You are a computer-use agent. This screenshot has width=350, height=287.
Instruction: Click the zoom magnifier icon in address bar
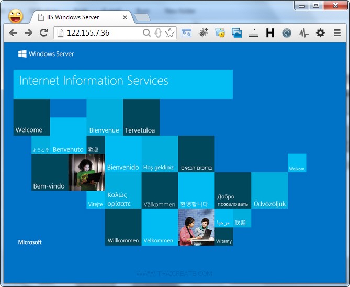coord(146,33)
